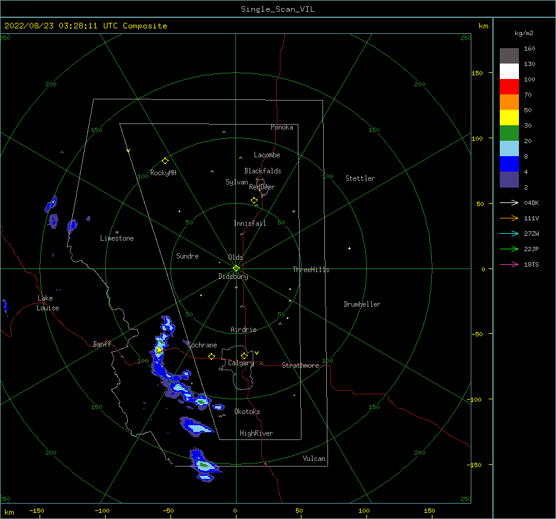Click the blue 8 kg/m2 legend swatch
The height and width of the screenshot is (519, 556).
point(509,164)
